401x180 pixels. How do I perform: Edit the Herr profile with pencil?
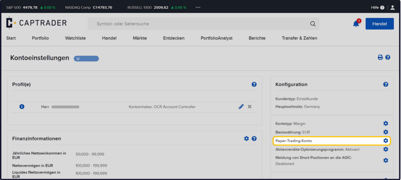tap(241, 107)
